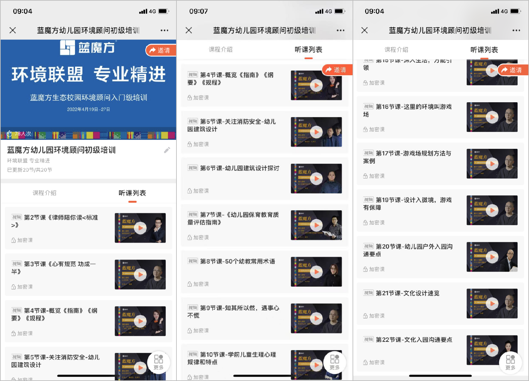The image size is (529, 381).
Task: Click 加密课 lock label under 第7节课
Action: click(x=198, y=238)
